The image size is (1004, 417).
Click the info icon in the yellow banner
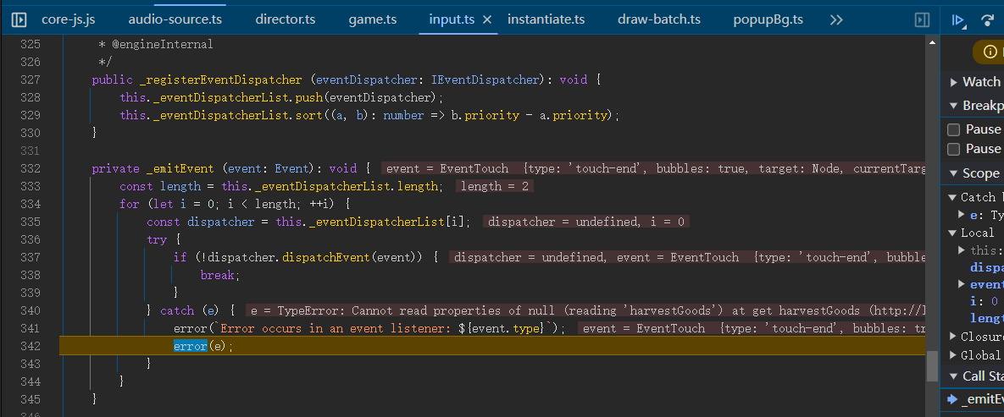tap(990, 52)
